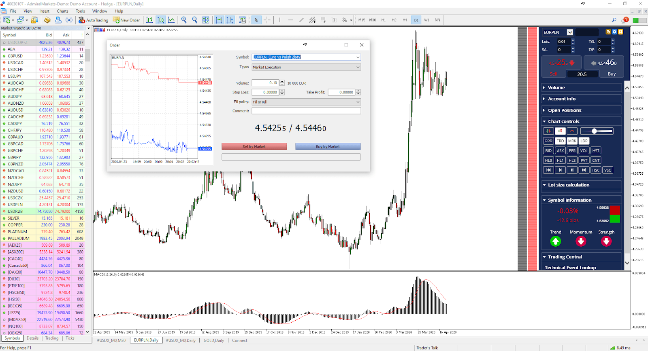Click the New Order toolbar button
The image size is (648, 351).
click(126, 20)
